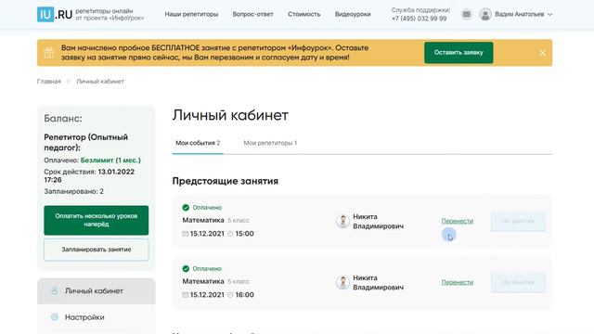Click support phone +7 (495) 032 99 99
Viewport: 594px width, 334px height.
pyautogui.click(x=419, y=19)
